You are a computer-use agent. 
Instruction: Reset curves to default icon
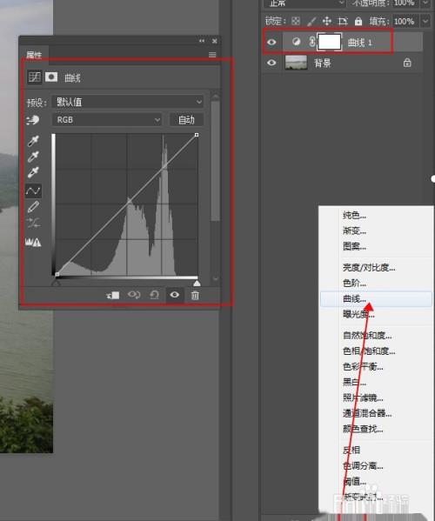154,295
